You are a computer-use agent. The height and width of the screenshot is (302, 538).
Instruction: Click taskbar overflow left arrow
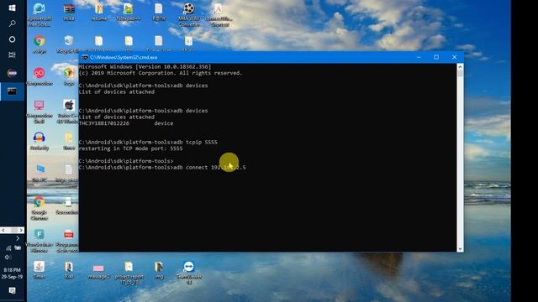(x=3, y=230)
